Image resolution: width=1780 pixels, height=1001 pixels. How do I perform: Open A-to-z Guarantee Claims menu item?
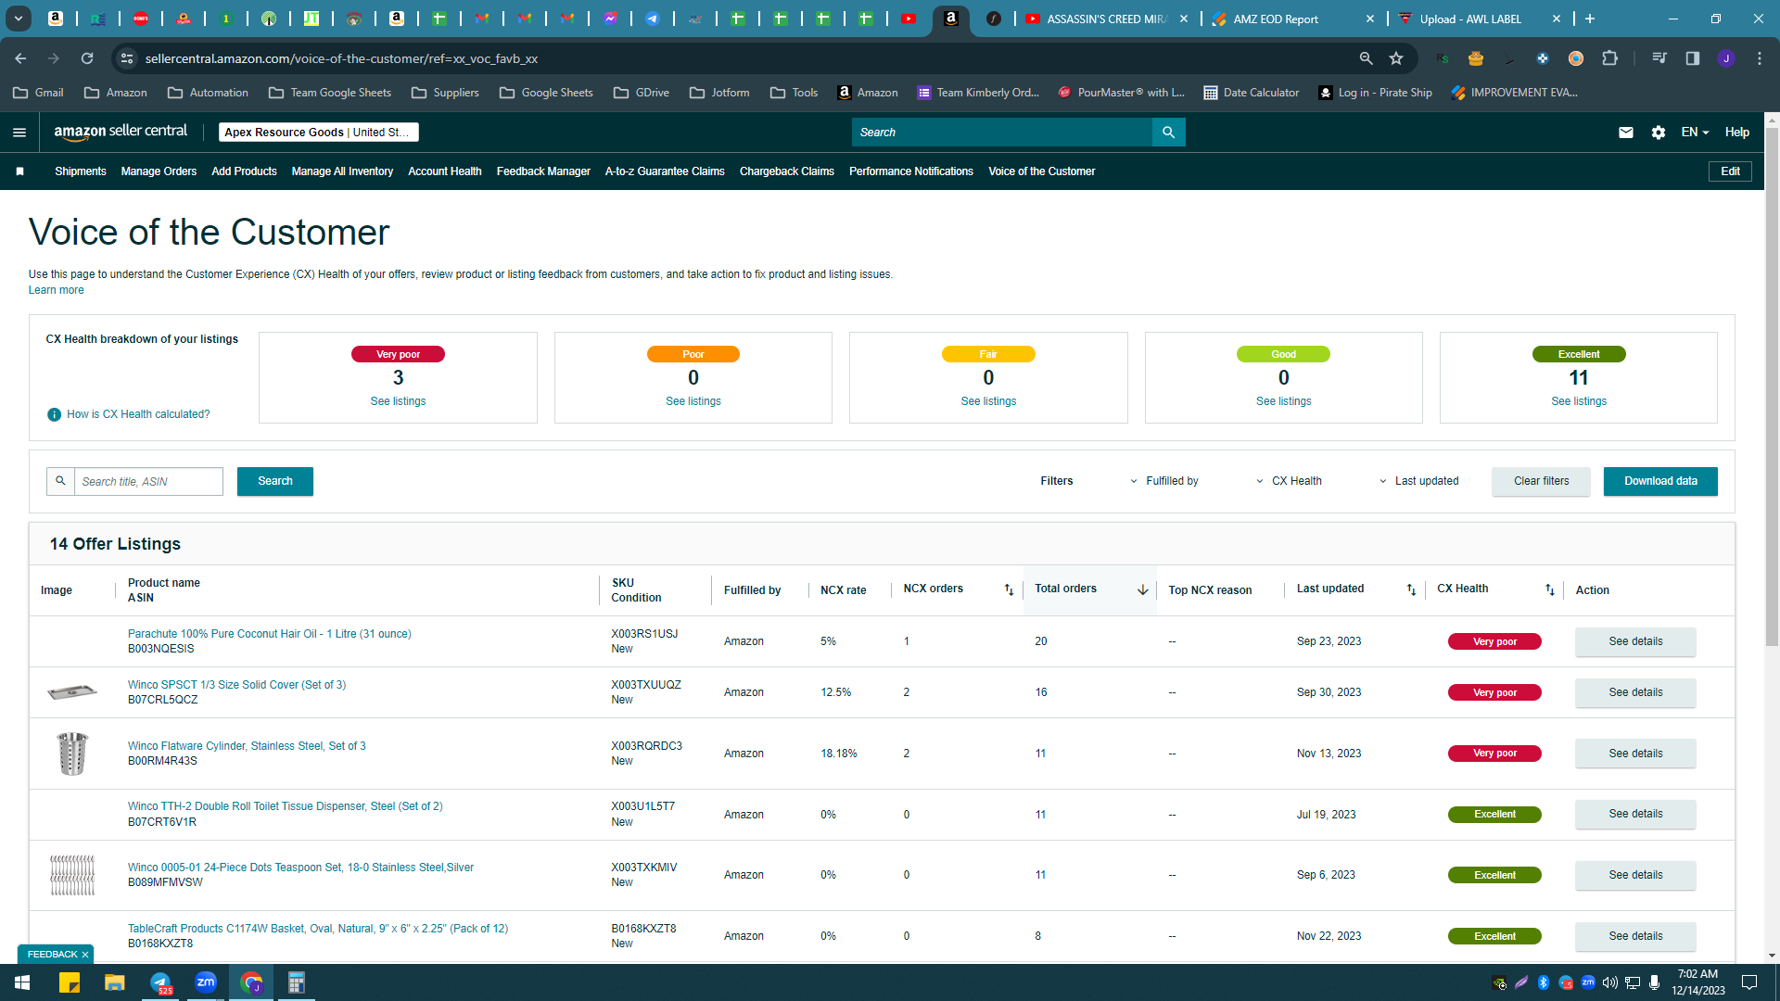pos(665,171)
